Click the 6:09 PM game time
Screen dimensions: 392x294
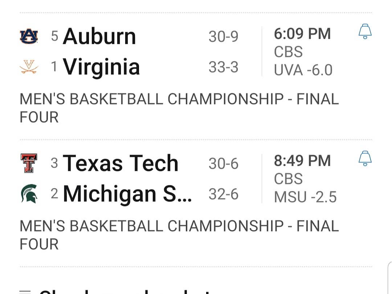302,34
